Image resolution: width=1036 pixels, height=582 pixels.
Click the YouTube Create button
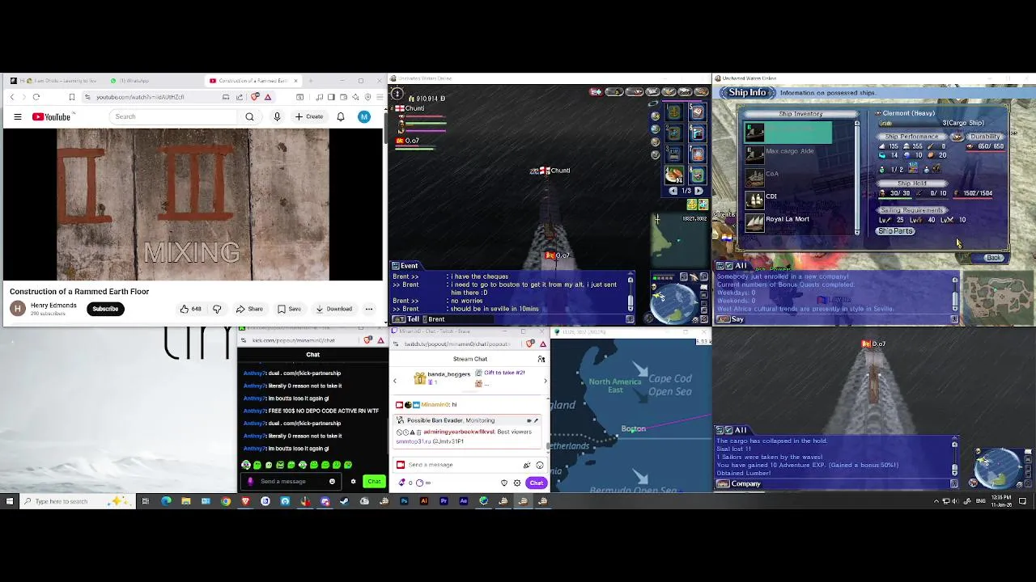[309, 117]
